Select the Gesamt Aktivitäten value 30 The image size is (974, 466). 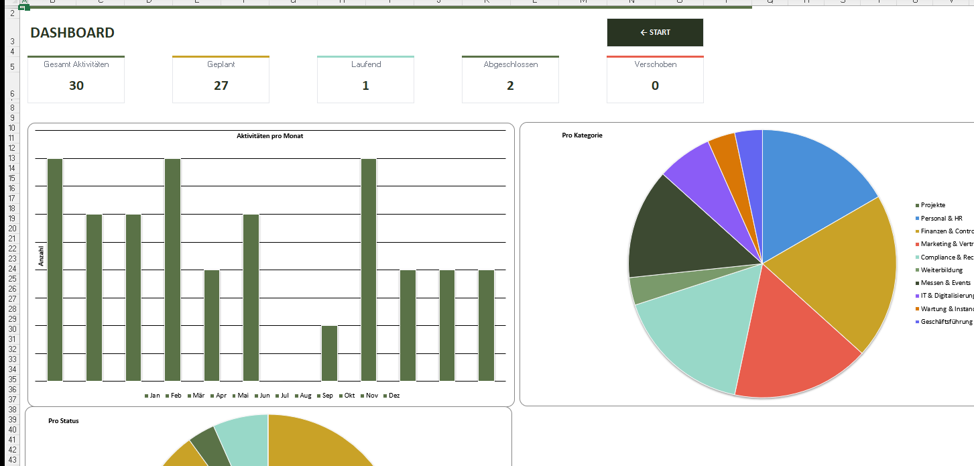76,86
